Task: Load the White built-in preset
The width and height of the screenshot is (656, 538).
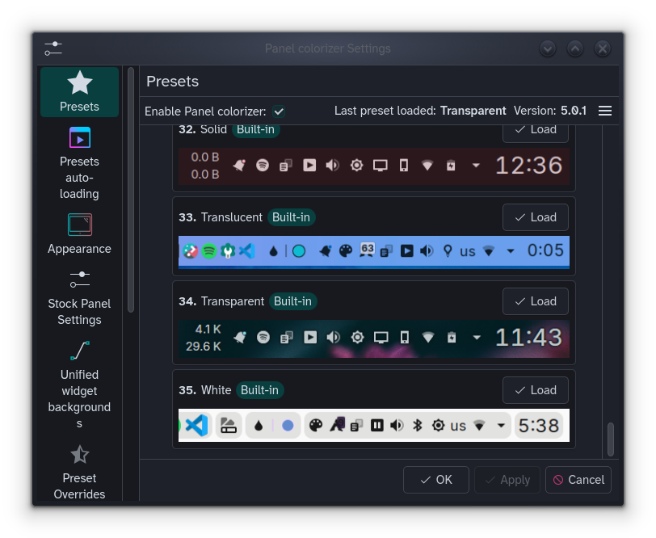Action: coord(535,390)
